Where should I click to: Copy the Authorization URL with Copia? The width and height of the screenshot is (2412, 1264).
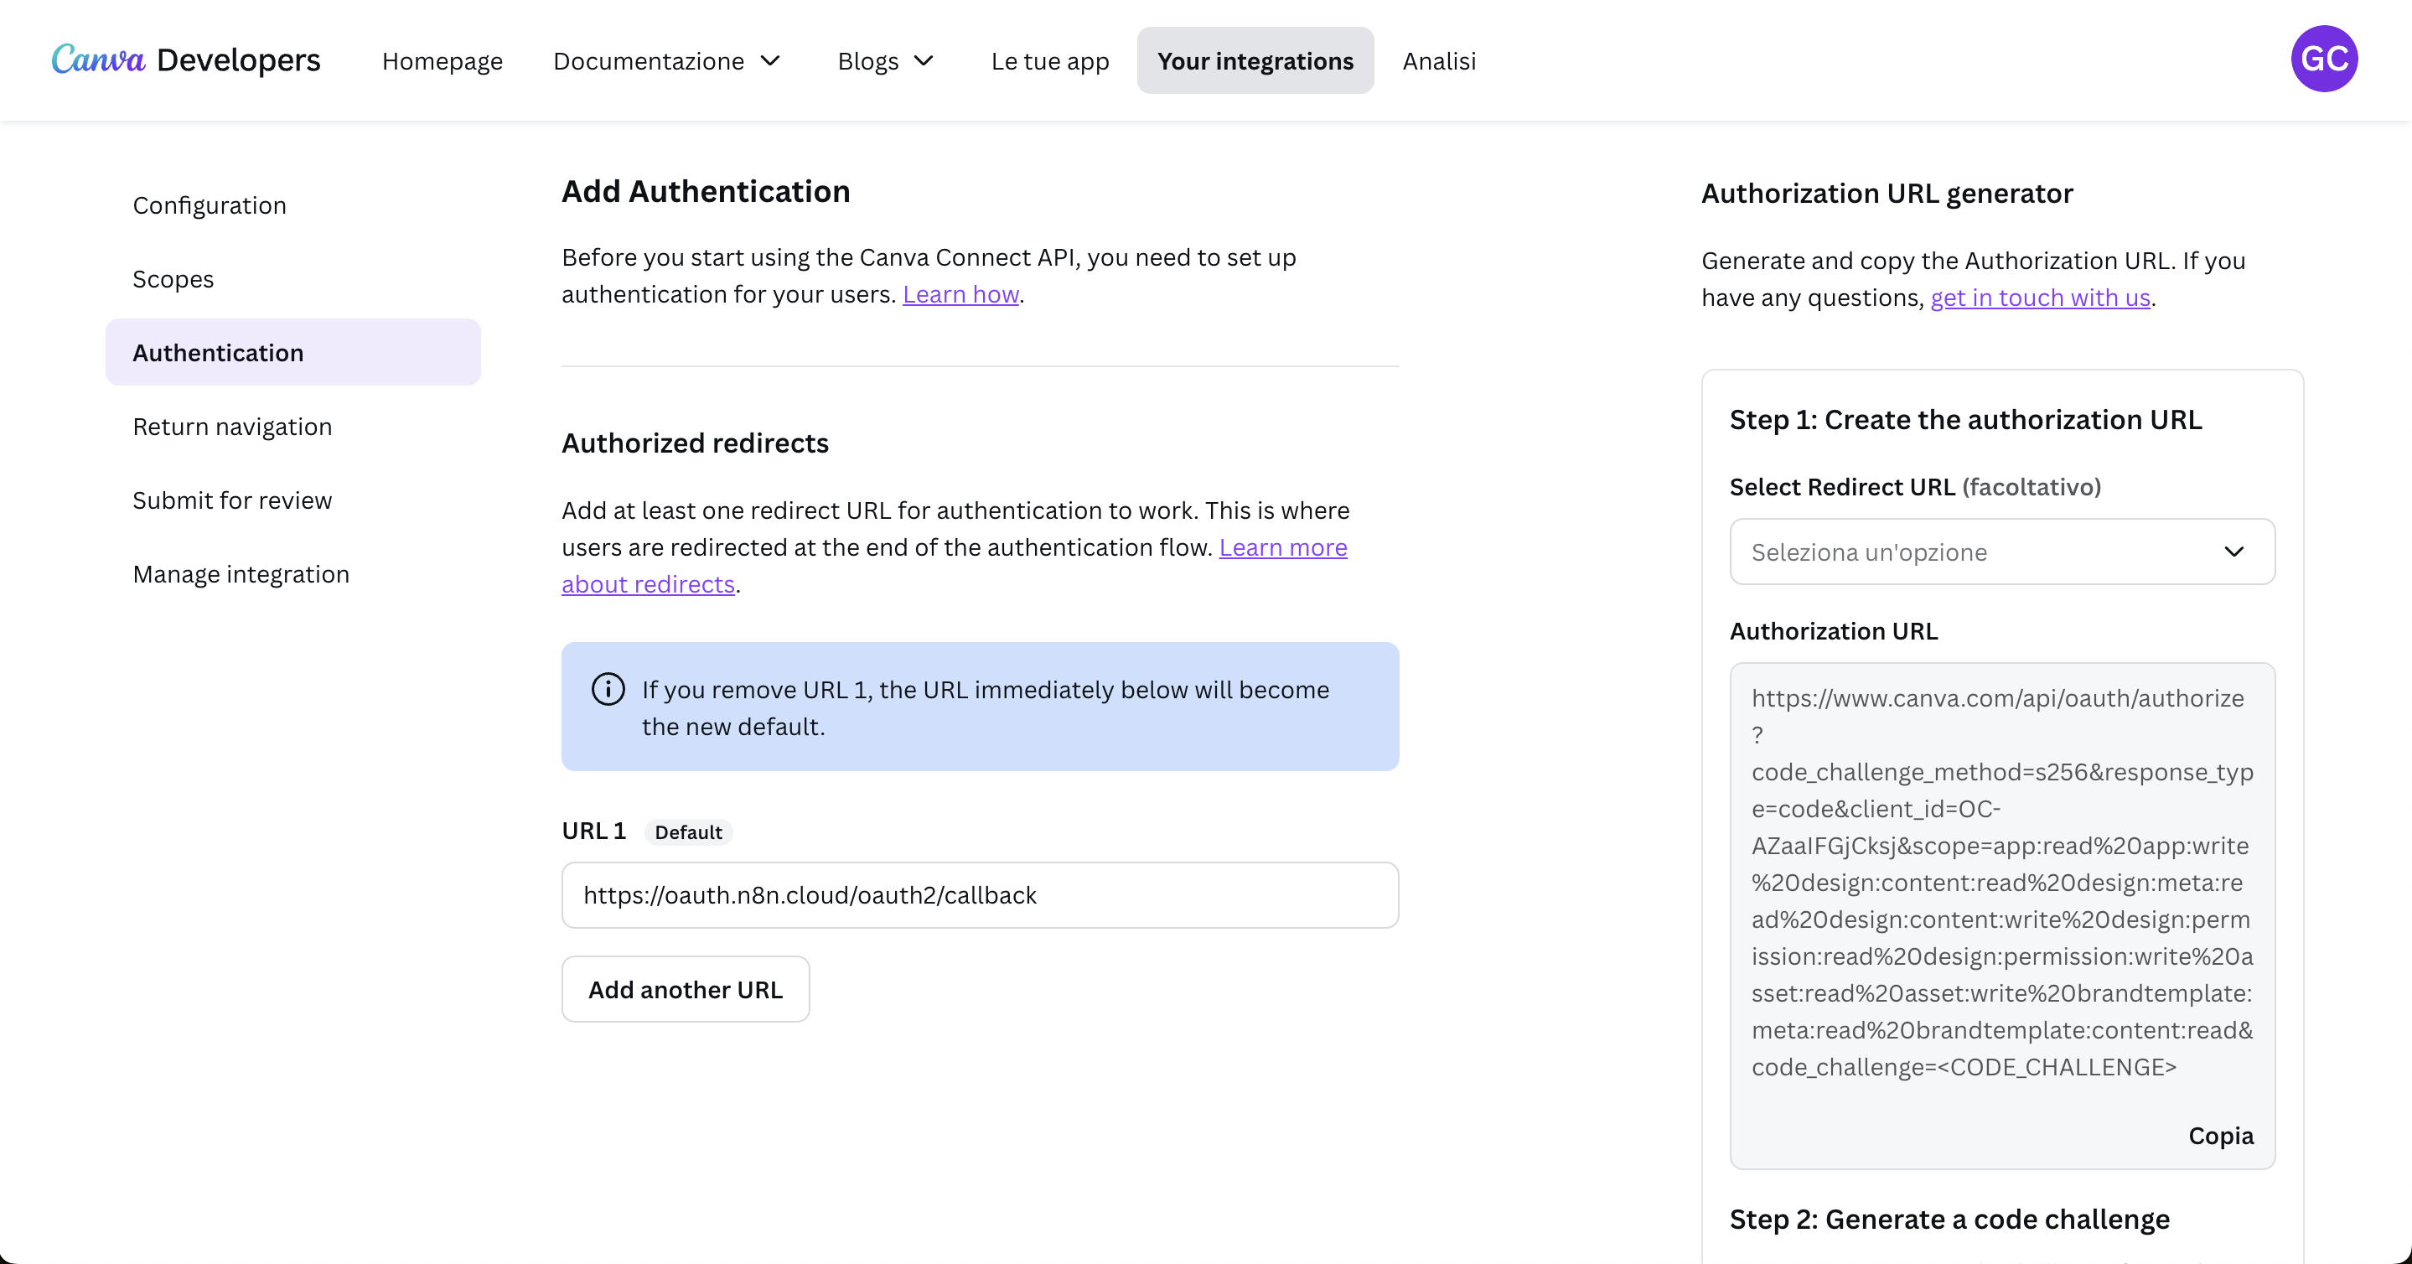(x=2220, y=1136)
